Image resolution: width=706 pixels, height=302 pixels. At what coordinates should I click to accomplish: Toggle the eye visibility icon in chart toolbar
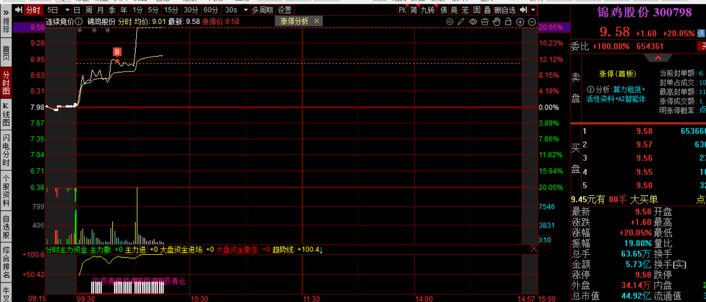473,22
